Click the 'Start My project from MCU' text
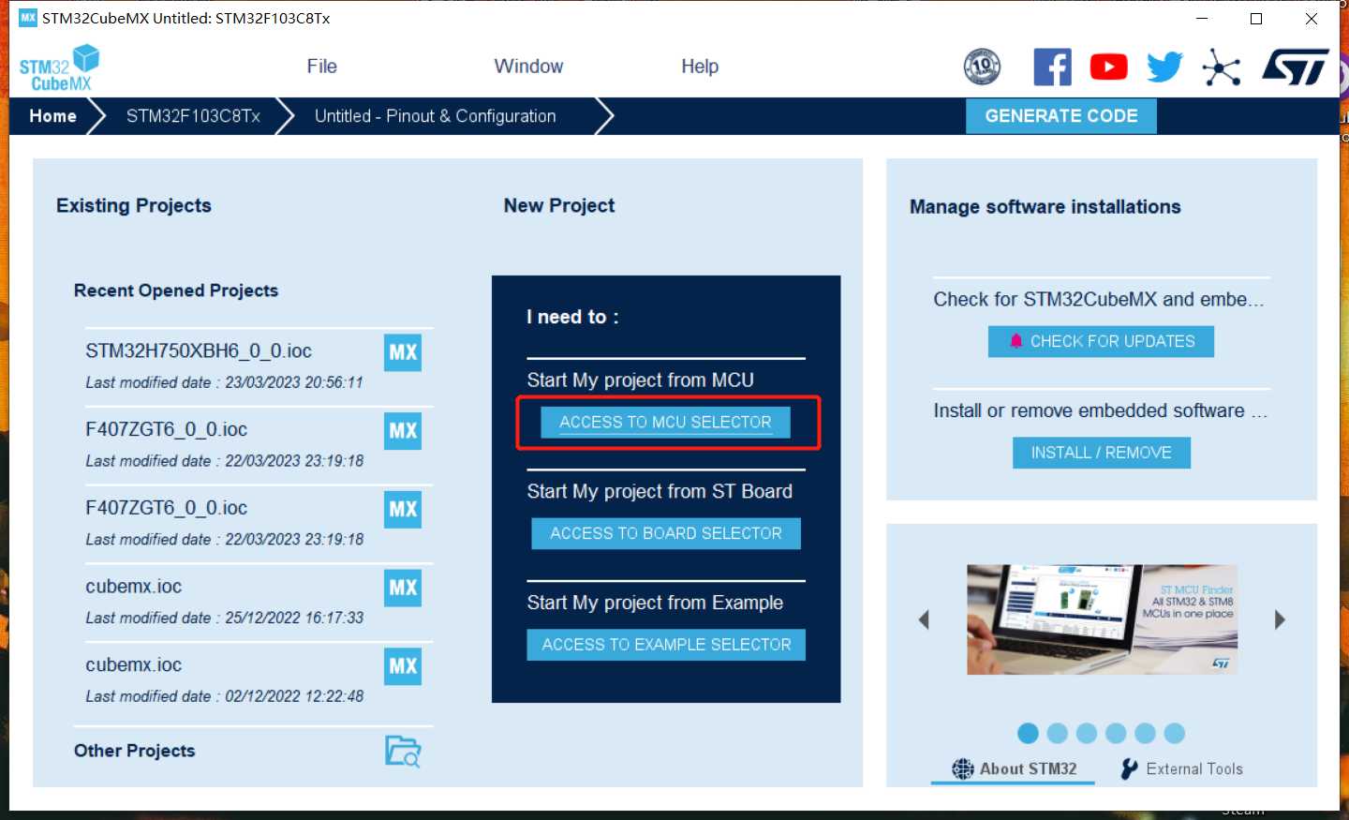This screenshot has width=1349, height=820. point(640,380)
